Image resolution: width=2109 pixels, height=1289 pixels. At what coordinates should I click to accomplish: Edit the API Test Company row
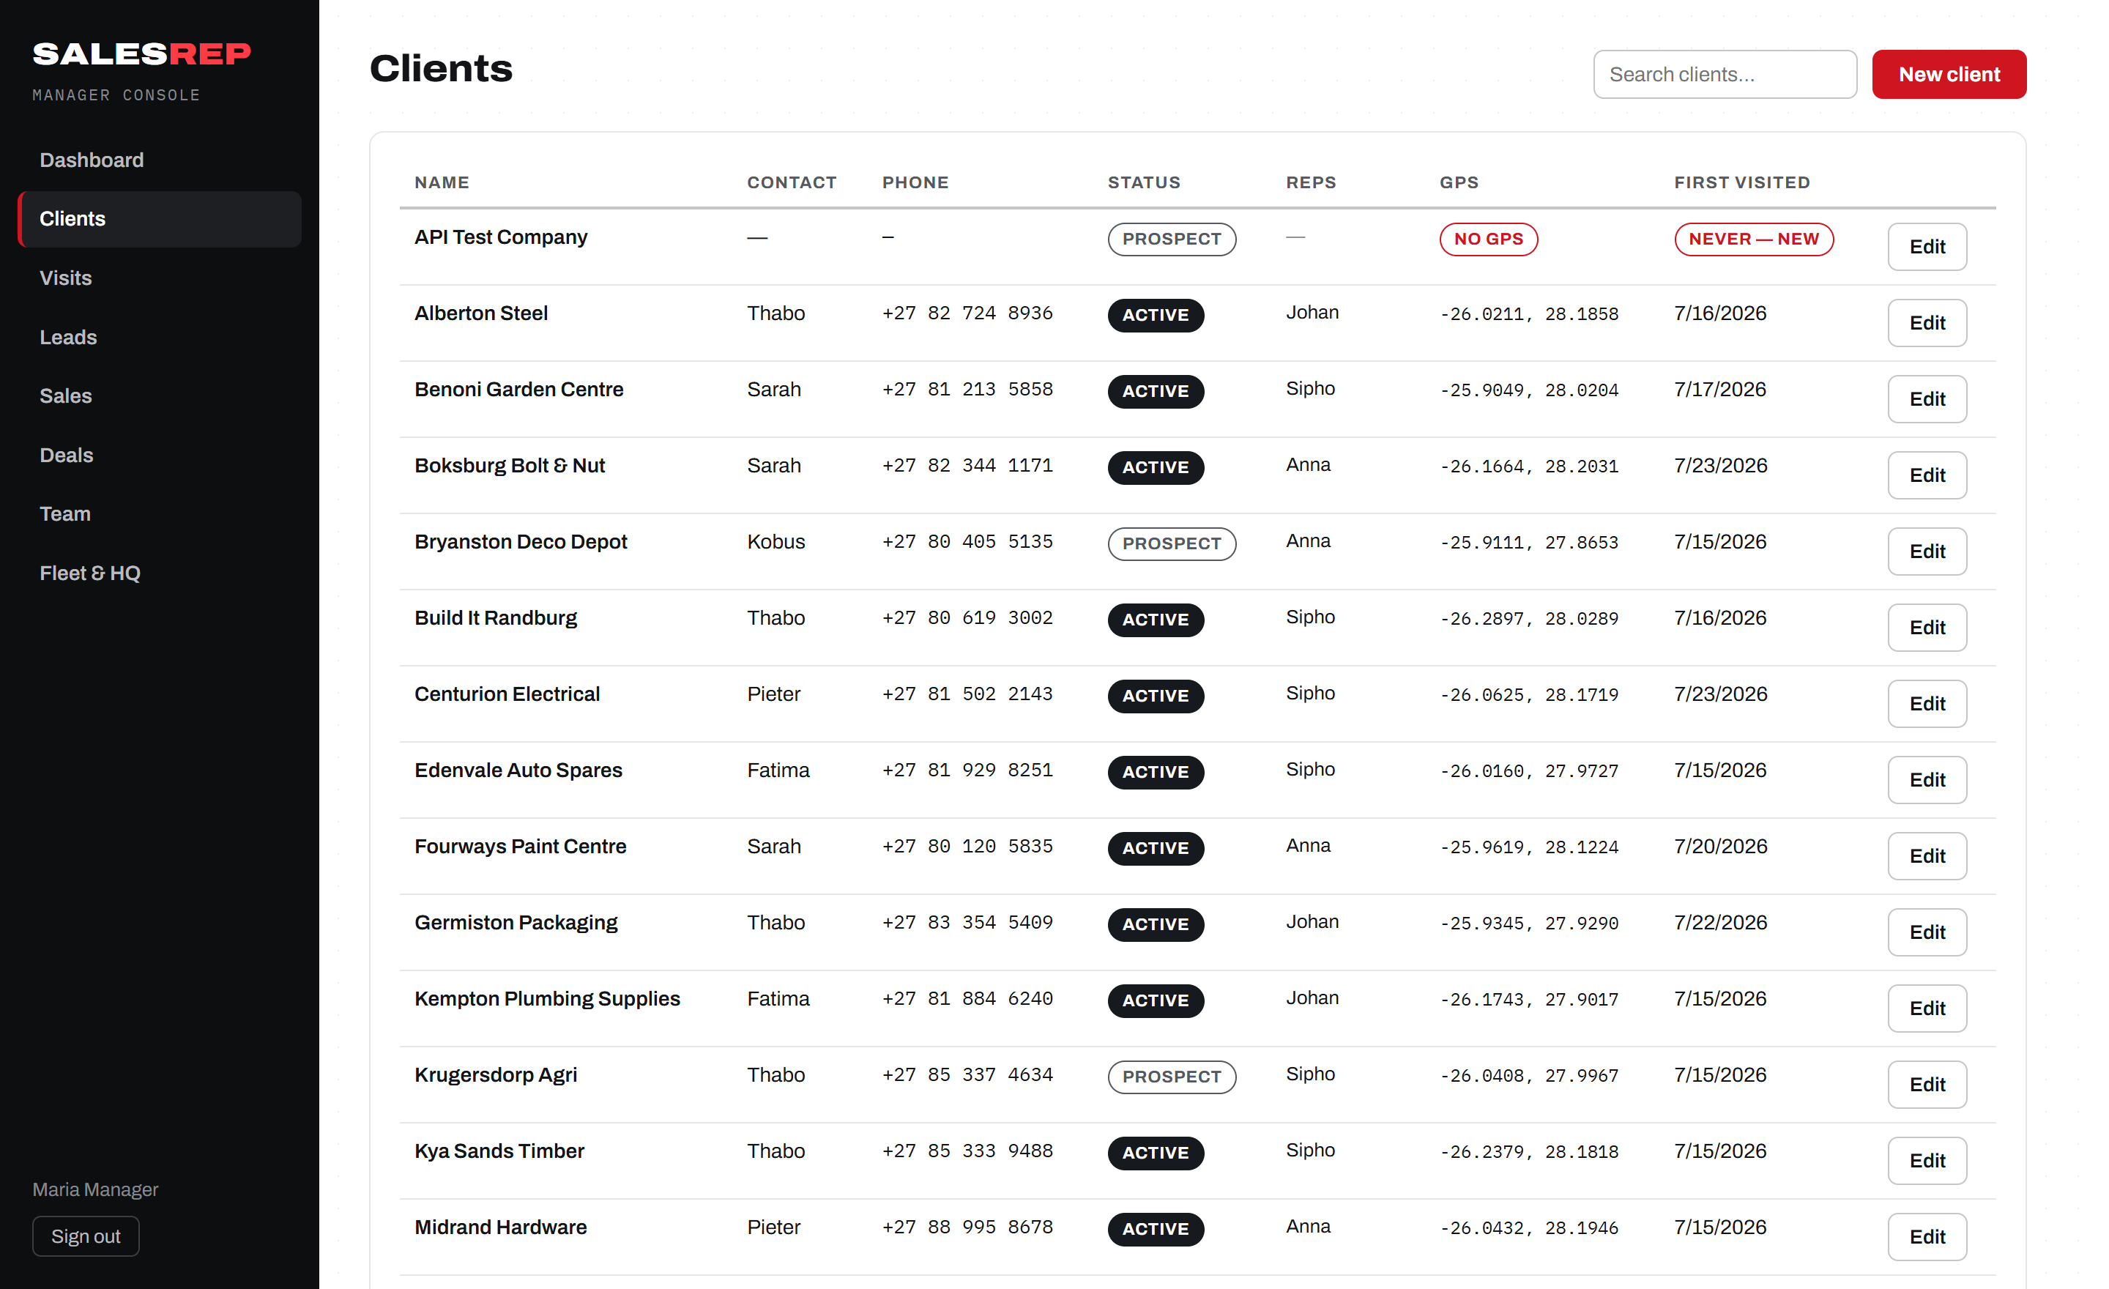[1927, 247]
